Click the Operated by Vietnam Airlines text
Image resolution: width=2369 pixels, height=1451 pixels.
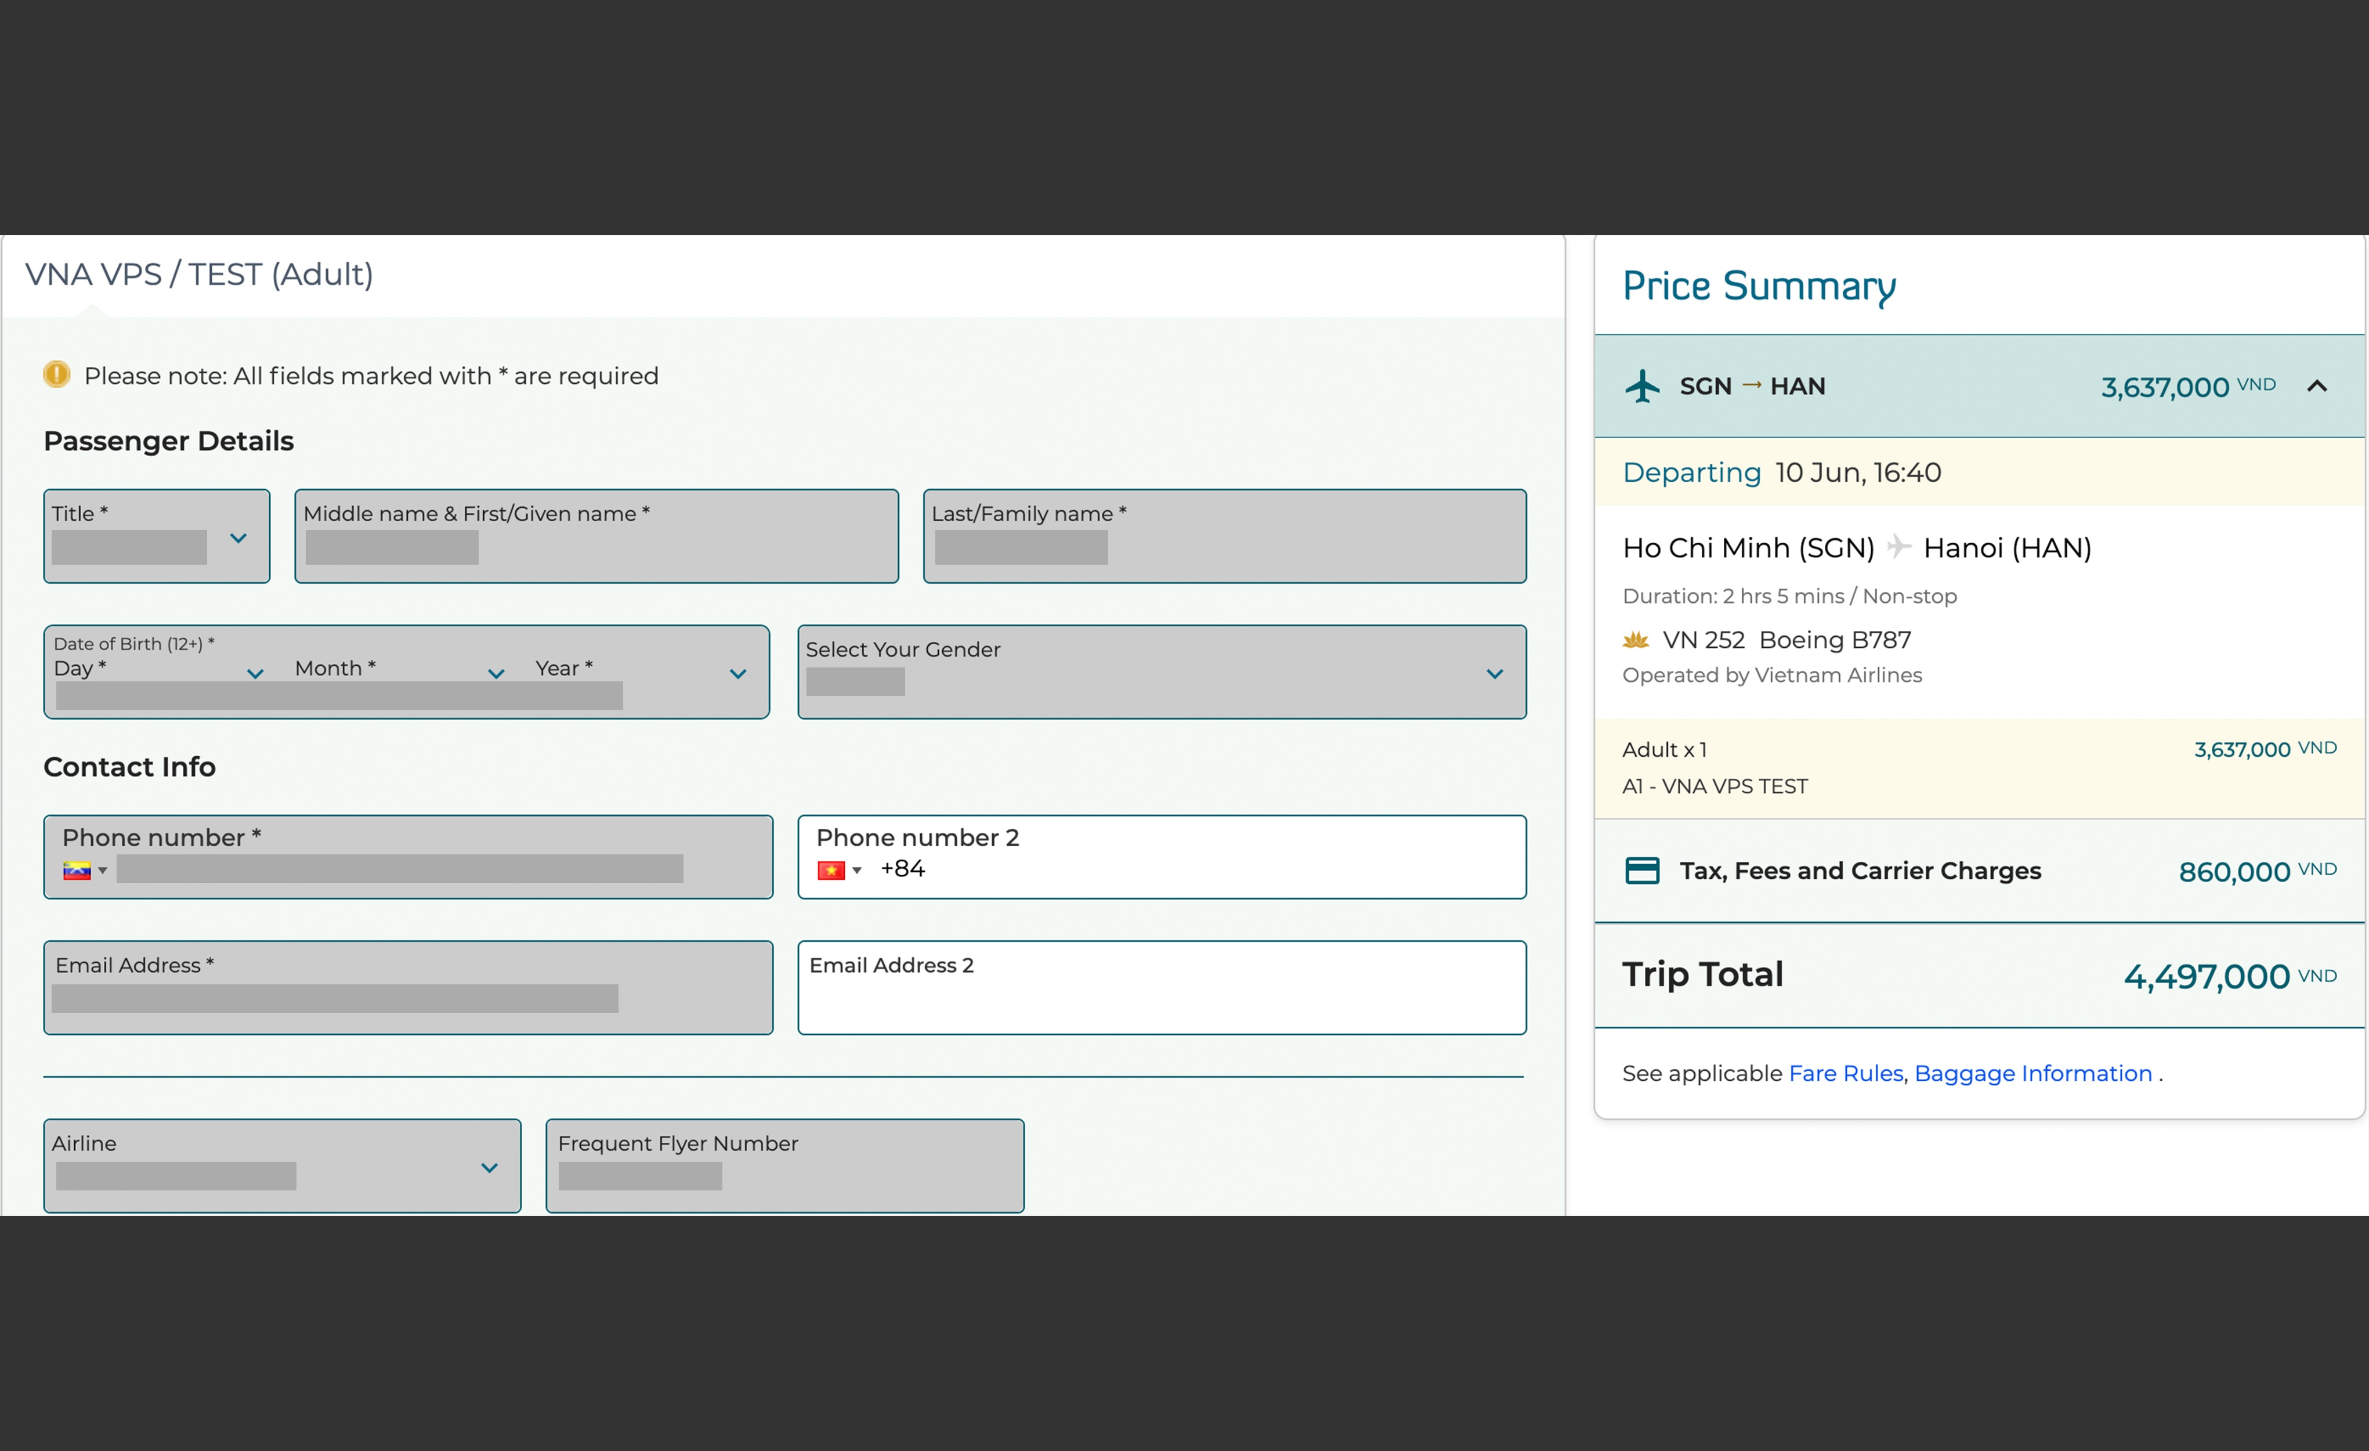1772,675
